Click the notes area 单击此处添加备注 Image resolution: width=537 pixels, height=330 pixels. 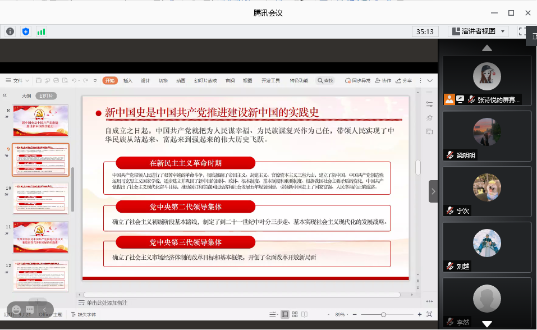pyautogui.click(x=107, y=302)
